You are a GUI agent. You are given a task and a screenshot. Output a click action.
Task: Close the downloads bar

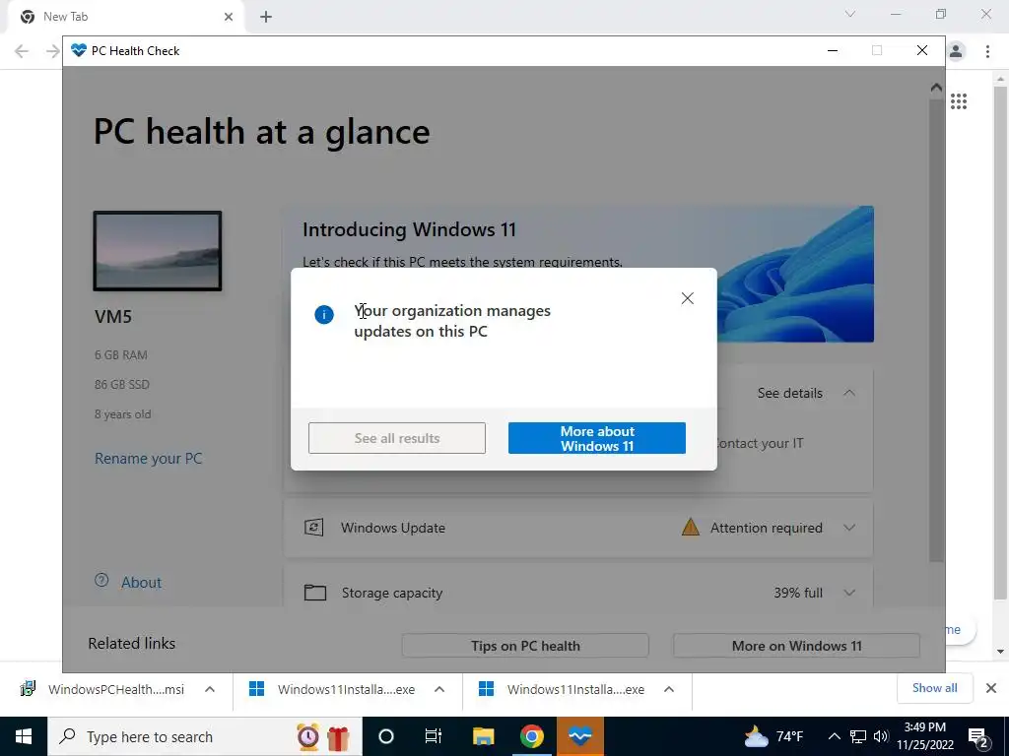pos(991,688)
